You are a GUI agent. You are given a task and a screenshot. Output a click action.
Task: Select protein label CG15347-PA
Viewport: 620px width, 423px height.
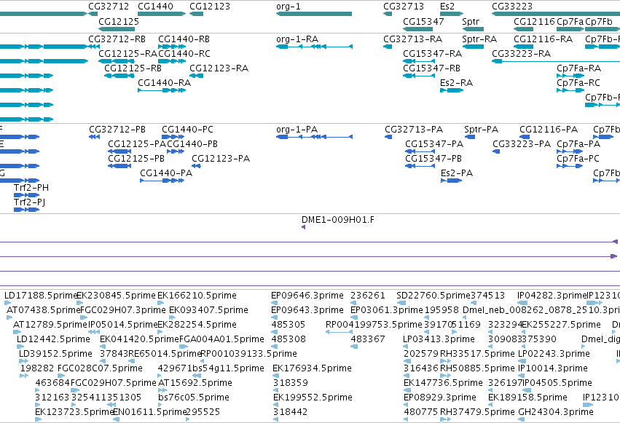(x=434, y=143)
